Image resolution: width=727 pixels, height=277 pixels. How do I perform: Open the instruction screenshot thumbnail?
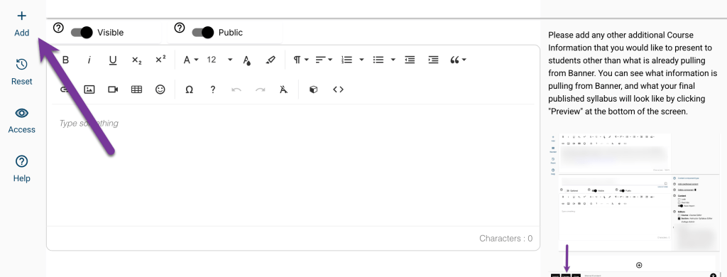[x=633, y=205]
